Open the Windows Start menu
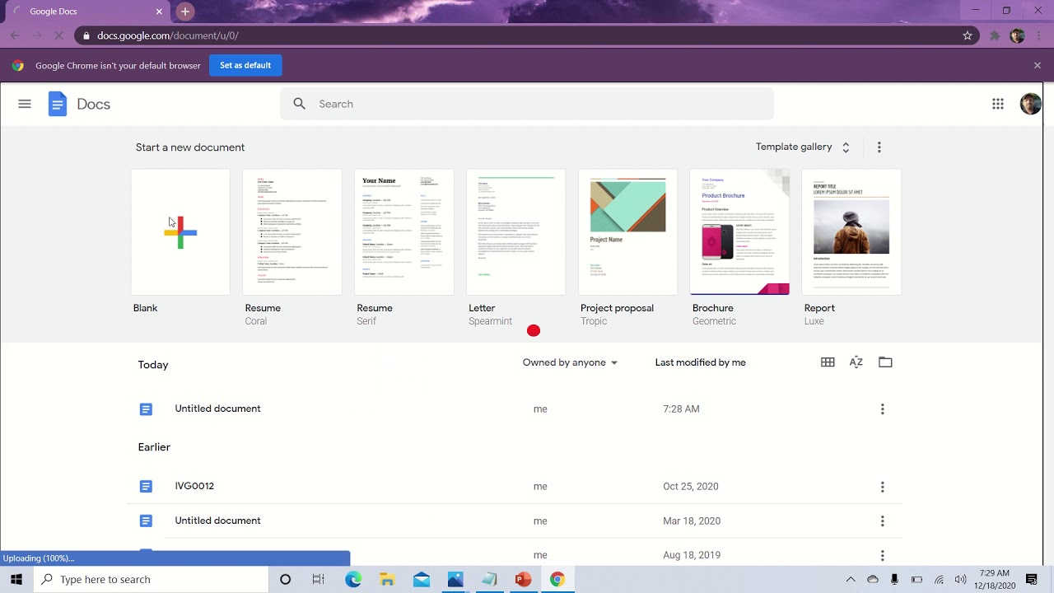 (x=16, y=579)
